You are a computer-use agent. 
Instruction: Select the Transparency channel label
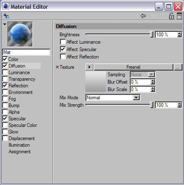click(22, 79)
